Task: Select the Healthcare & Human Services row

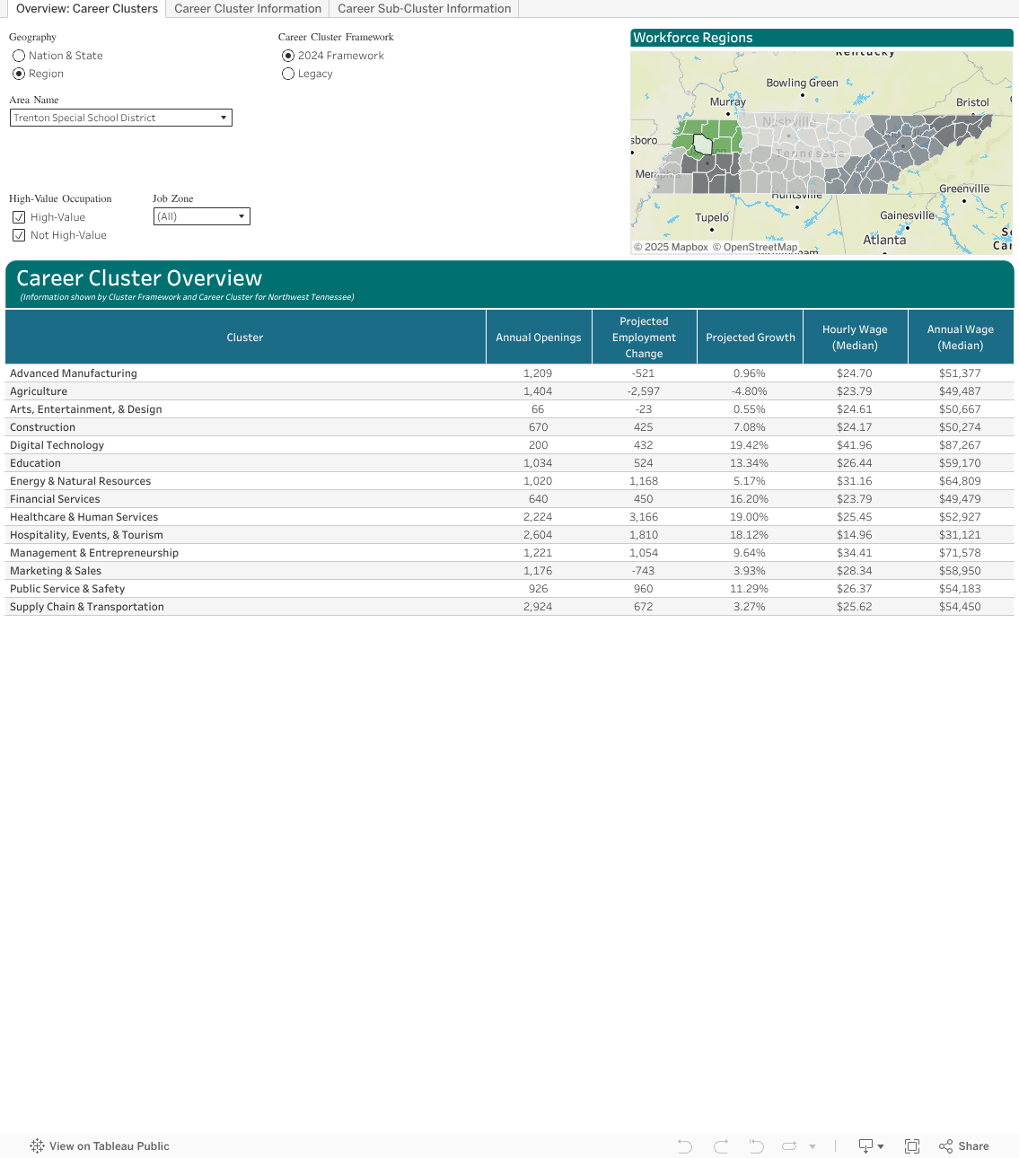Action: pyautogui.click(x=509, y=517)
